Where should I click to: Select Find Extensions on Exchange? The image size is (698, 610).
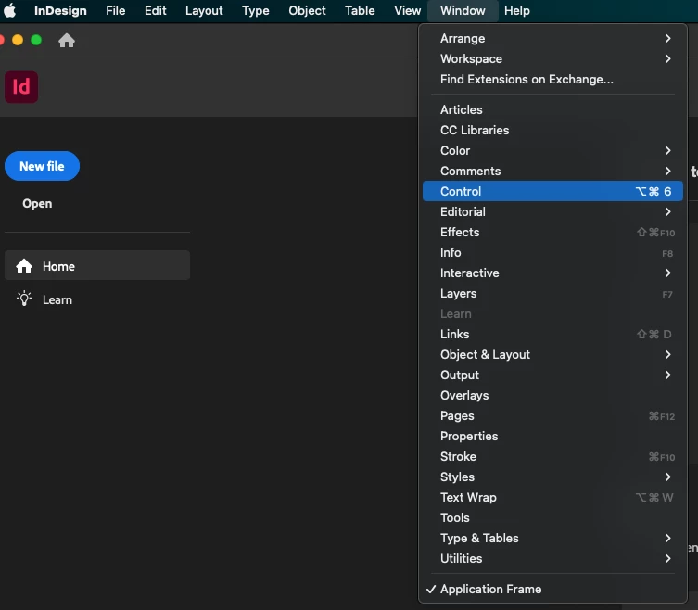pos(552,79)
